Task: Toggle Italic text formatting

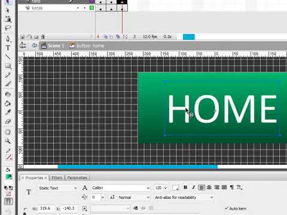Action: click(193, 188)
